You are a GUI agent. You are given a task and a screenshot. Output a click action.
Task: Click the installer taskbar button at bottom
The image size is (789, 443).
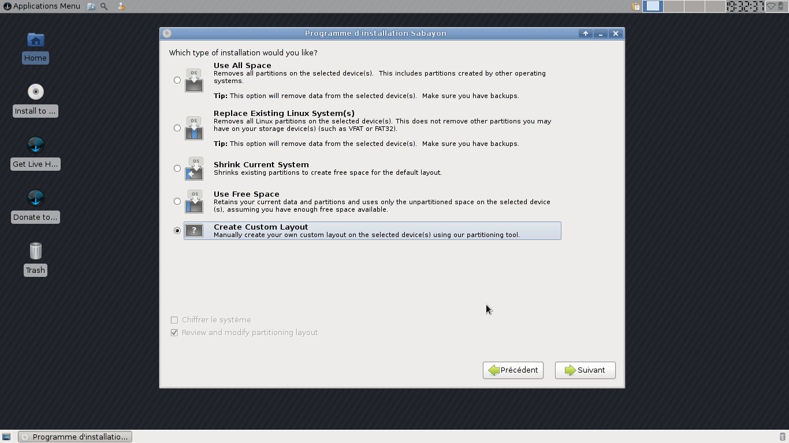[75, 437]
